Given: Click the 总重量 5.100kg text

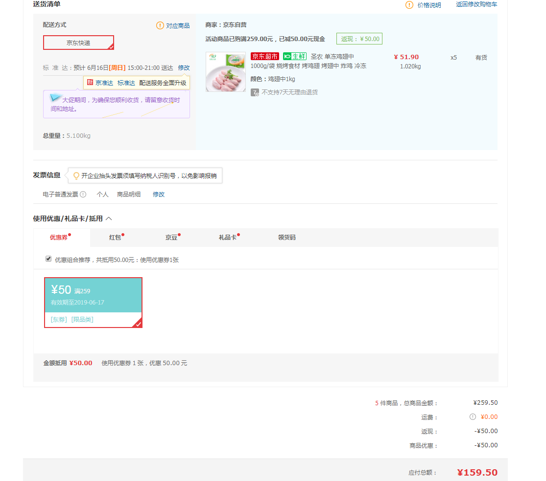Looking at the screenshot, I should click(x=67, y=136).
